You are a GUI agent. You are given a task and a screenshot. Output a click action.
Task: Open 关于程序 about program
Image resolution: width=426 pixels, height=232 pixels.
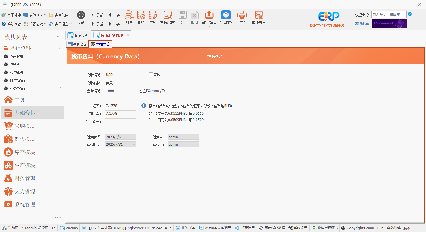coord(11,15)
